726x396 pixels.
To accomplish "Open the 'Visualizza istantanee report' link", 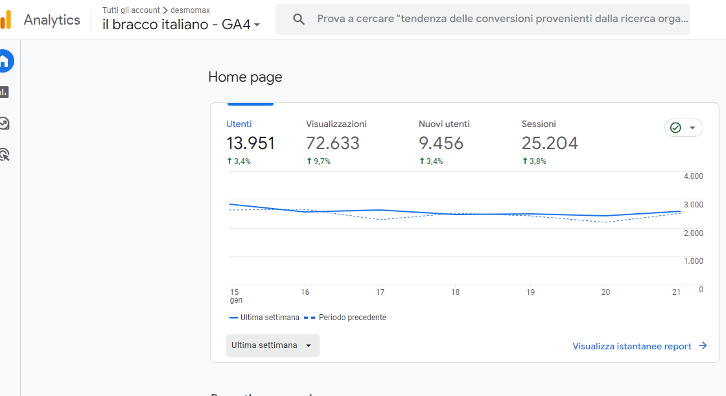I will click(631, 346).
